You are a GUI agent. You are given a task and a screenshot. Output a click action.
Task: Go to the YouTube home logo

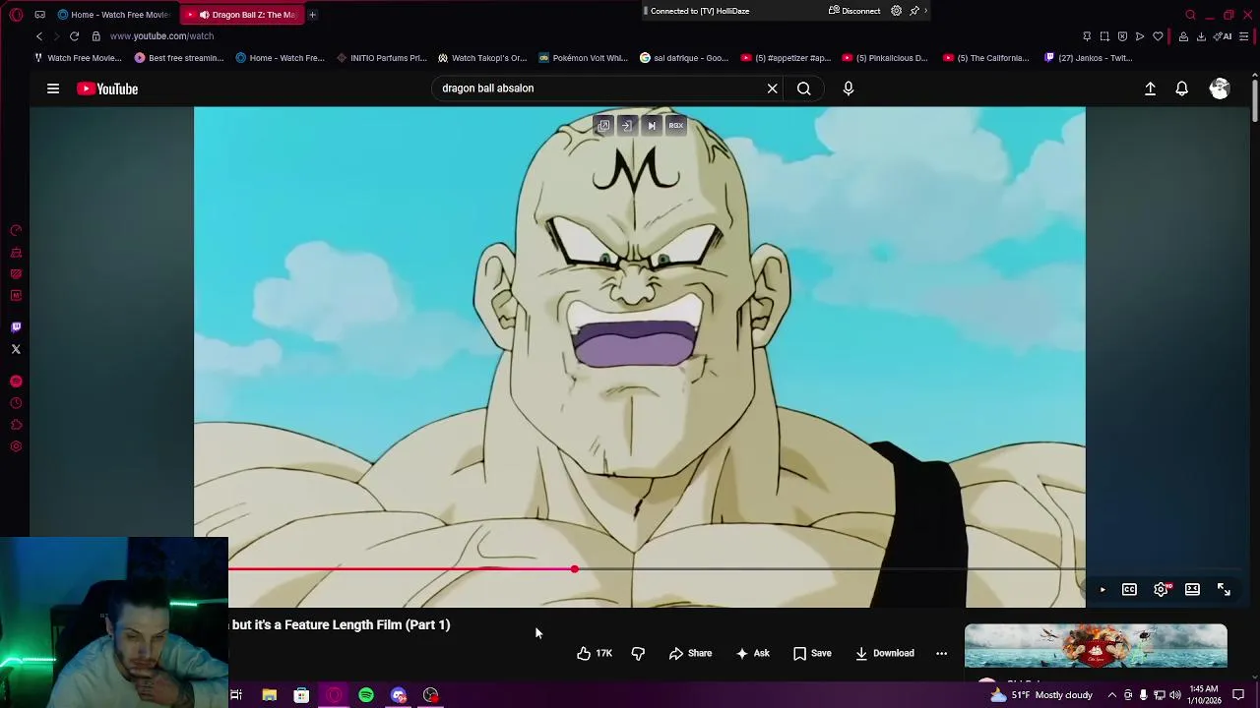108,88
